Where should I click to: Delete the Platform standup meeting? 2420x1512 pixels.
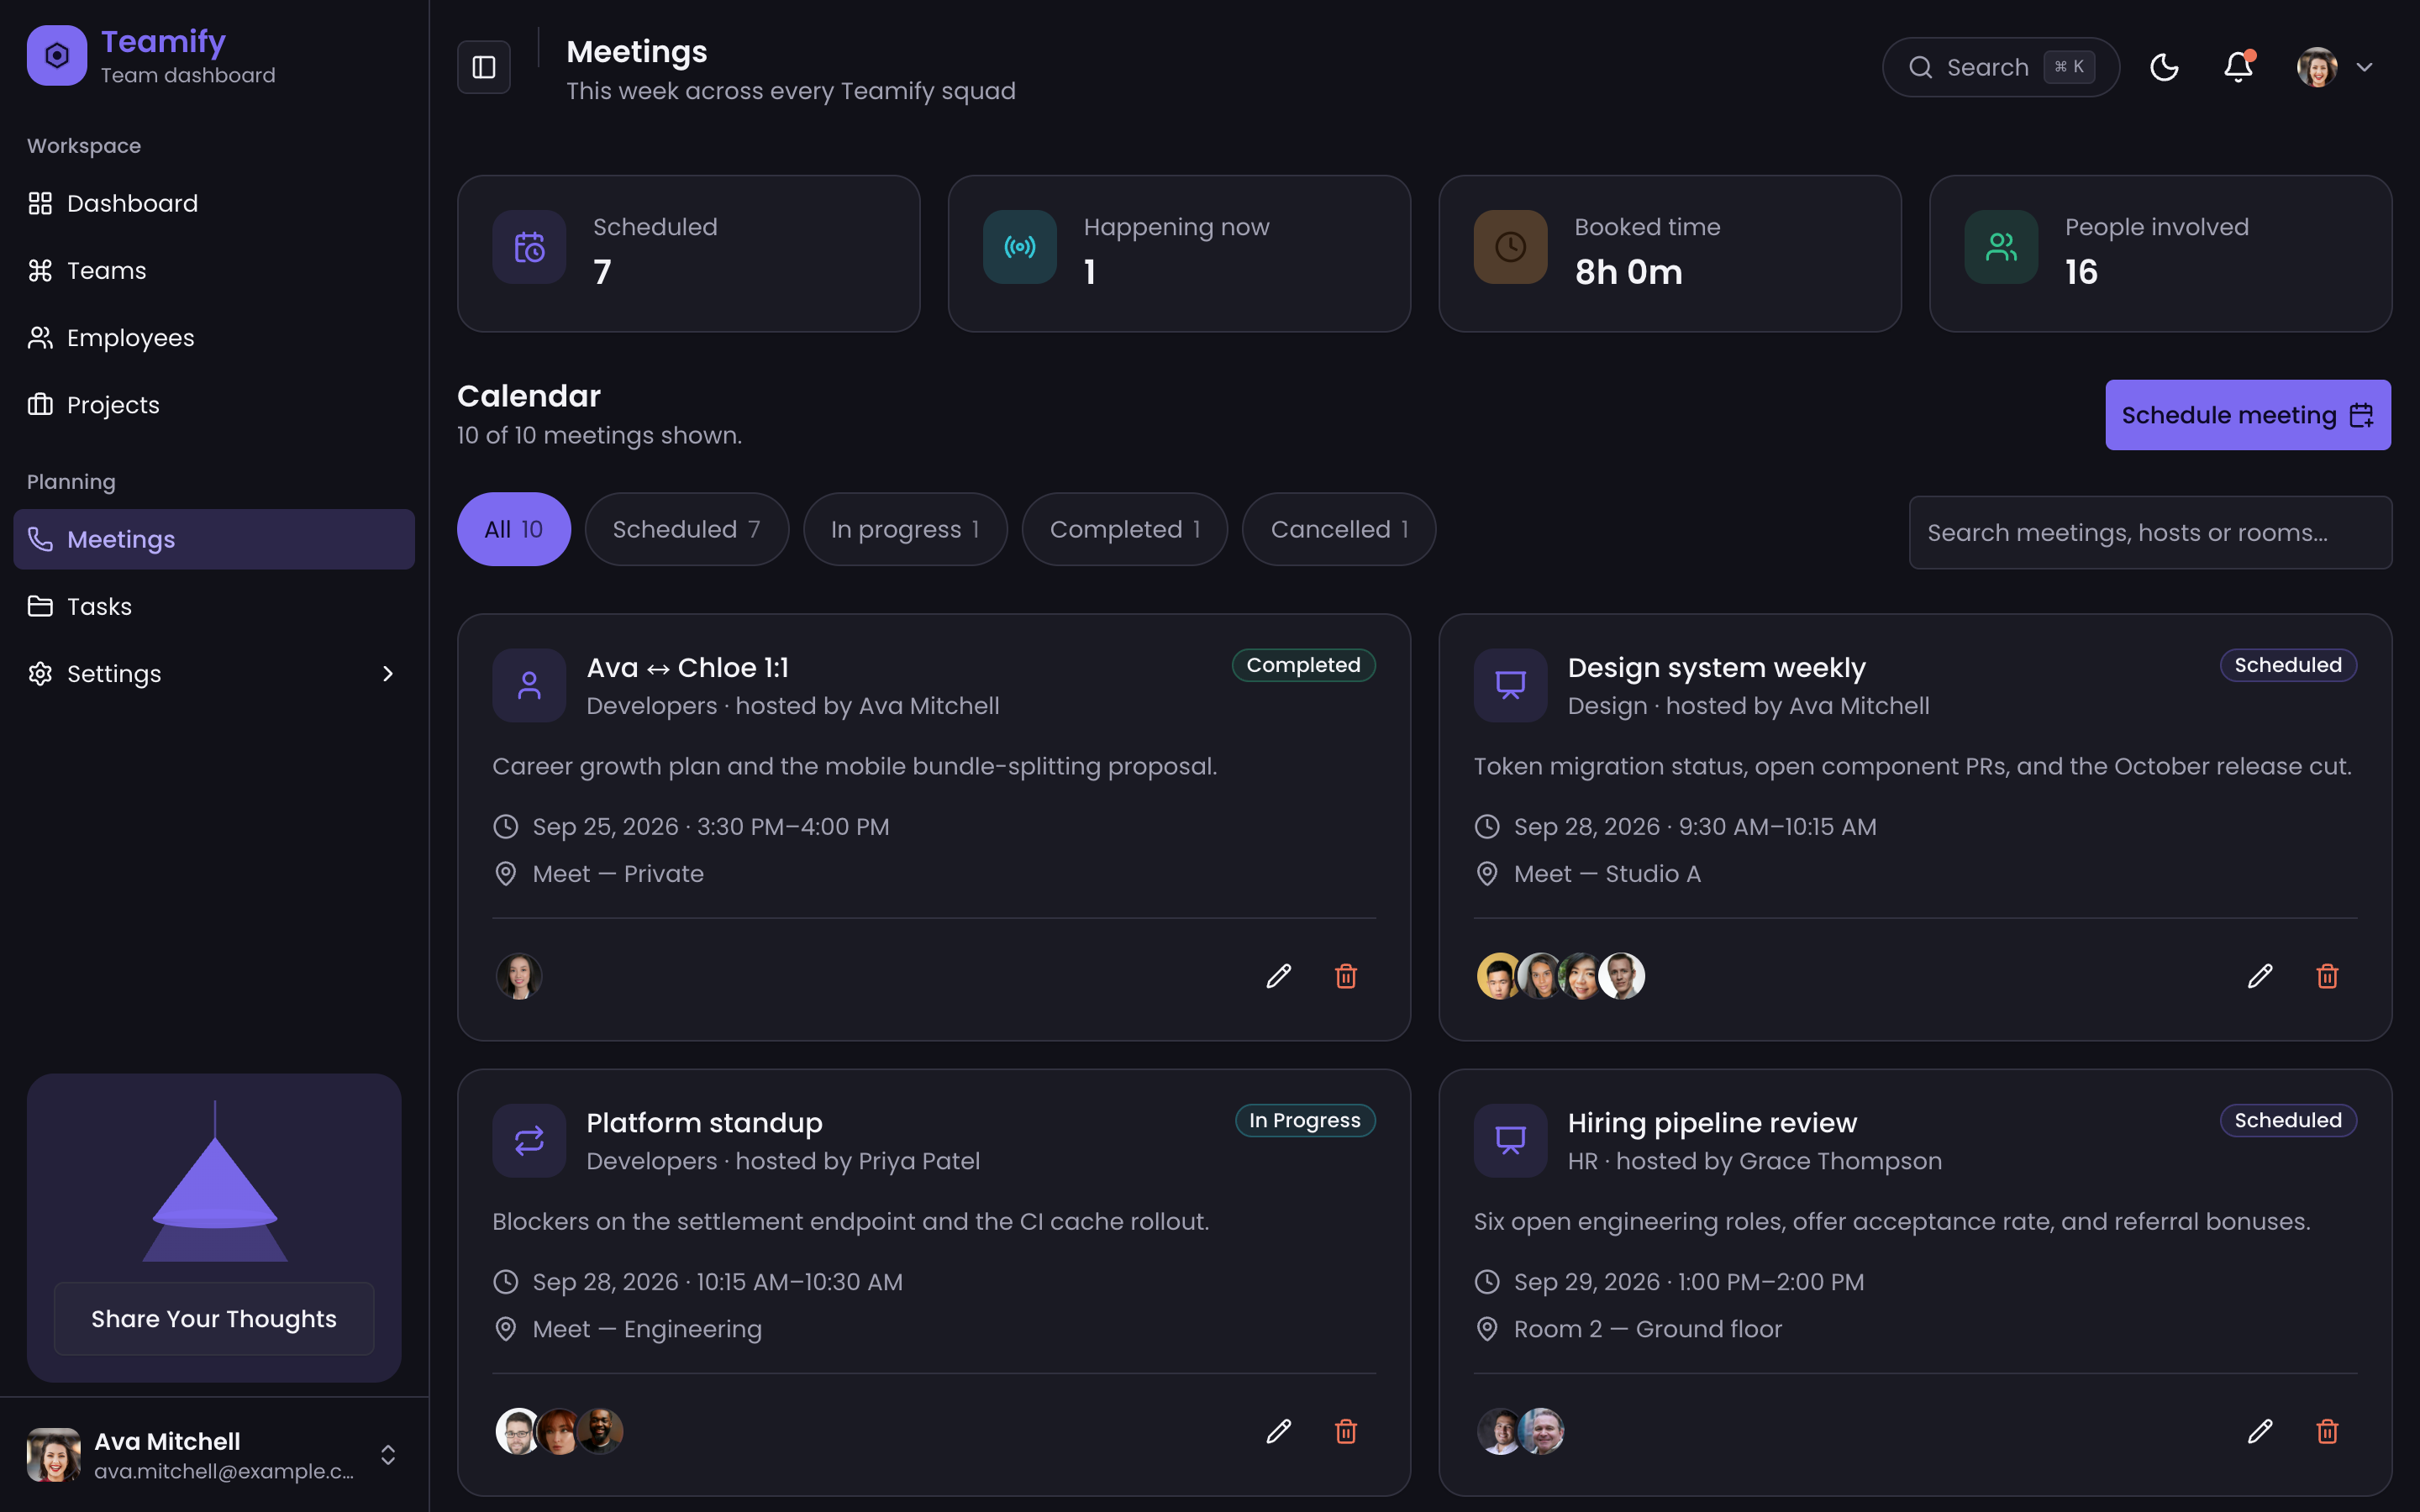pos(1346,1431)
